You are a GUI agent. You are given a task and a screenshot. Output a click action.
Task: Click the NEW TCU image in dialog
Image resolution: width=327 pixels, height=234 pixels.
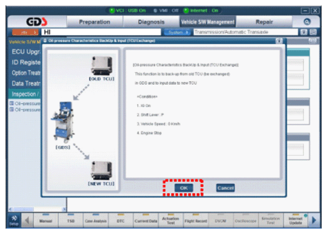[102, 170]
